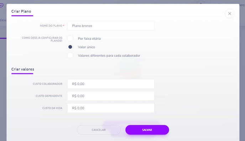Click the Custo Colaborador value field
Screen dimensions: 245x141
[111, 84]
